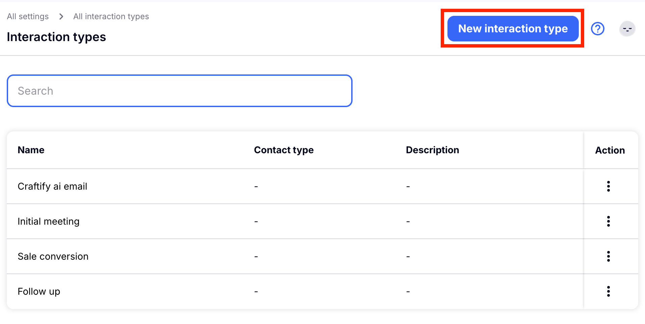This screenshot has width=645, height=324.
Task: Click the New interaction type button
Action: click(513, 29)
